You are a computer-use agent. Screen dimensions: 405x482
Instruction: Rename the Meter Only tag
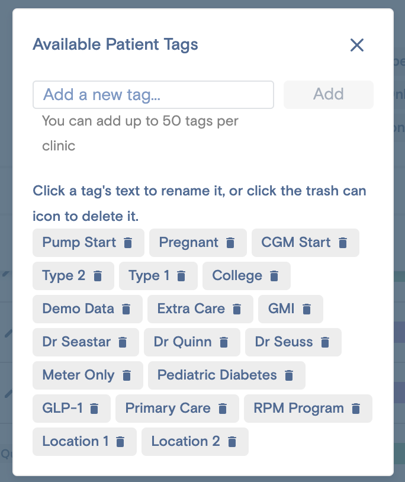pyautogui.click(x=78, y=375)
